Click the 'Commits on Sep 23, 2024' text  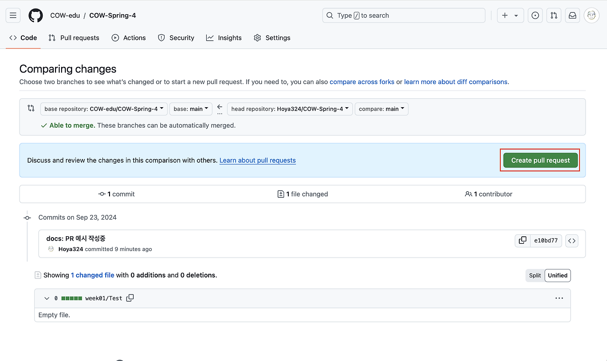[x=77, y=217]
